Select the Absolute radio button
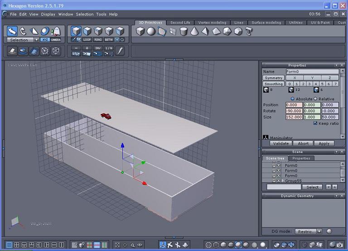This screenshot has height=251, width=348. [292, 99]
